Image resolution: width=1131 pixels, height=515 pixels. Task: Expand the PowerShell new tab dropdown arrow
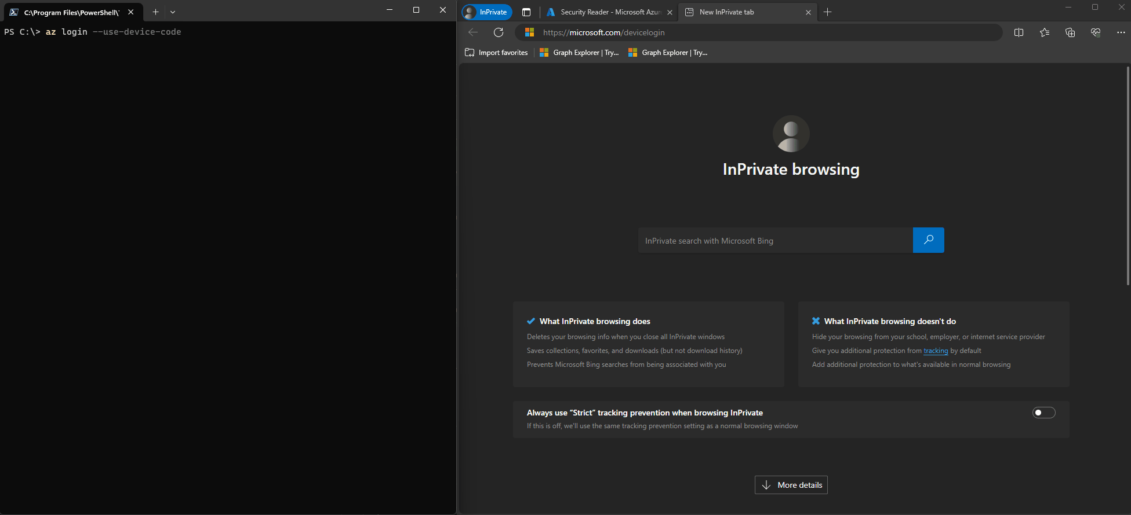(x=173, y=12)
